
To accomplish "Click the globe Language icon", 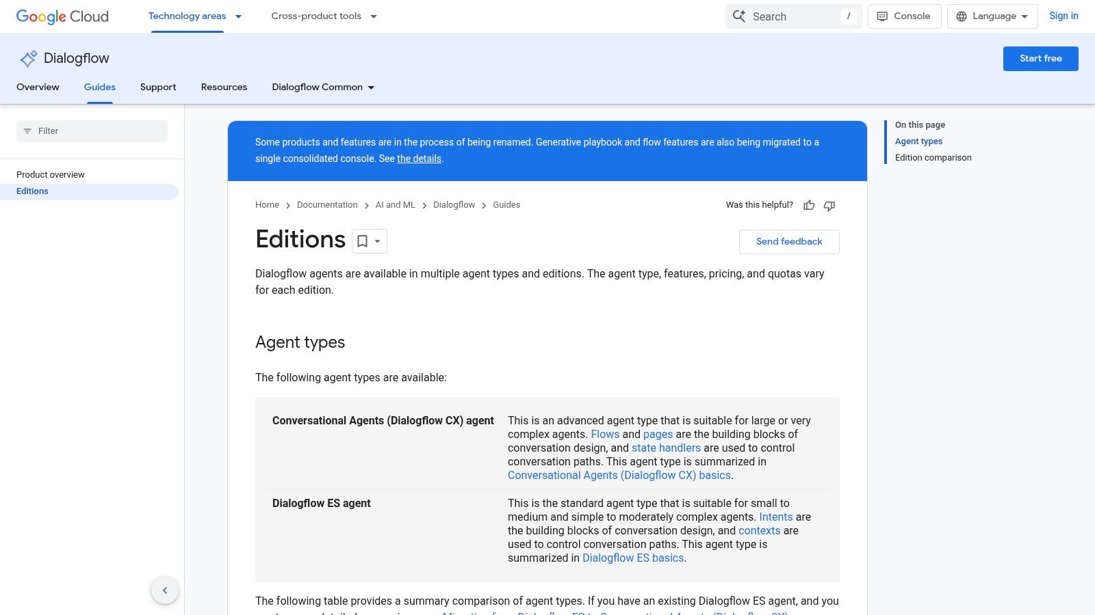I will (x=962, y=16).
